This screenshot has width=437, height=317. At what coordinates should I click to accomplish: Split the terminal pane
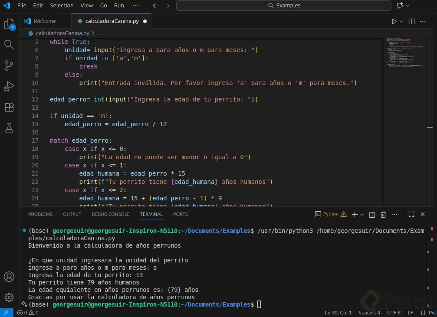372,214
